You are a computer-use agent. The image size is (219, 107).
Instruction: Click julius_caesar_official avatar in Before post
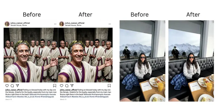tap(7, 24)
